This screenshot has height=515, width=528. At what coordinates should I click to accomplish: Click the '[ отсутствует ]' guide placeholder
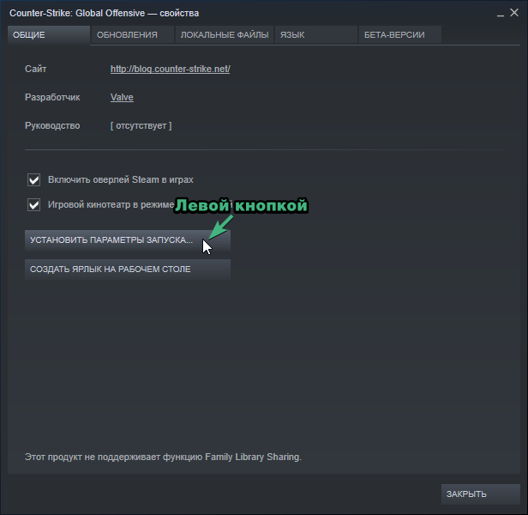[x=141, y=126]
